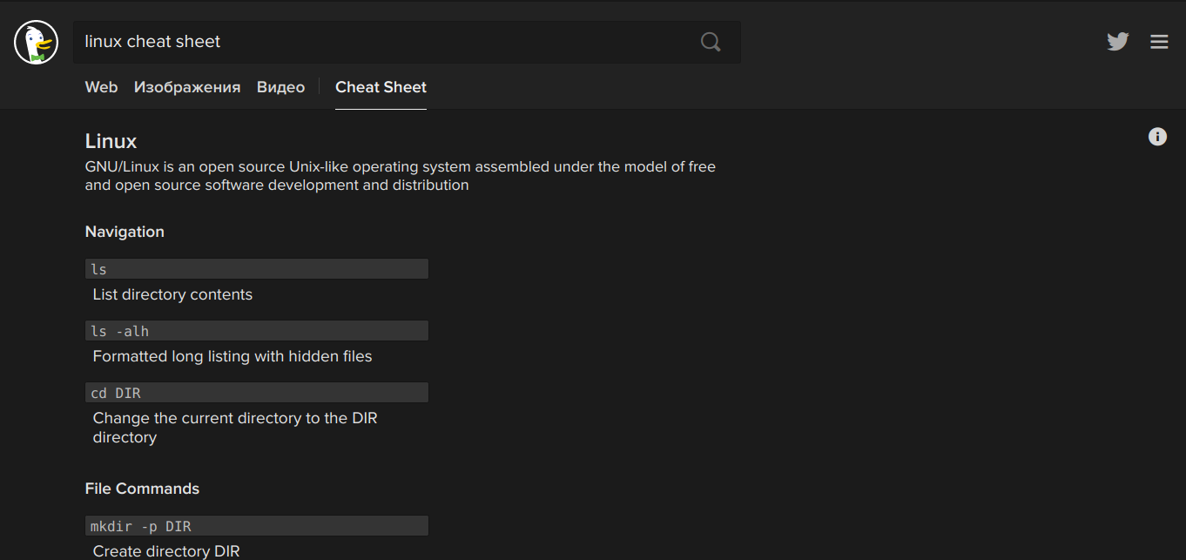The height and width of the screenshot is (560, 1186).
Task: Click 'Formatted long listing with hidden files'
Action: (232, 356)
